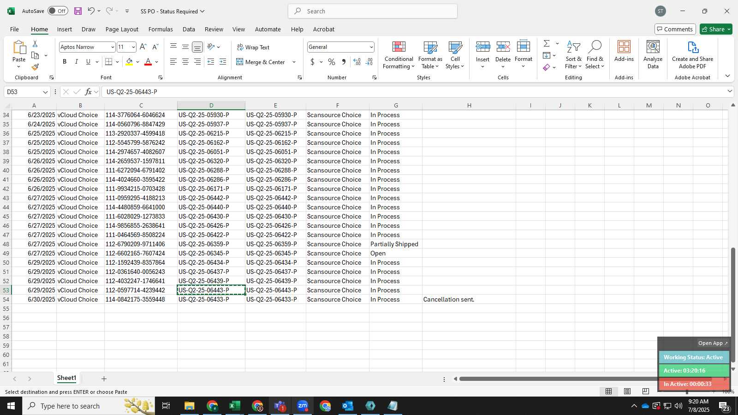Viewport: 738px width, 415px height.
Task: Click the Format Painter brush icon
Action: [35, 67]
